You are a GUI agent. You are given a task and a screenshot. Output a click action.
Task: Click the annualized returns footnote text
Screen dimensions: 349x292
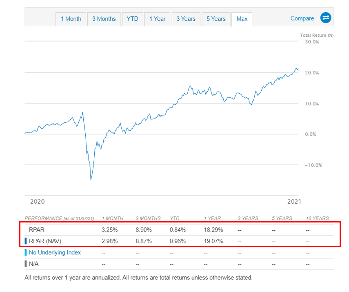(138, 278)
